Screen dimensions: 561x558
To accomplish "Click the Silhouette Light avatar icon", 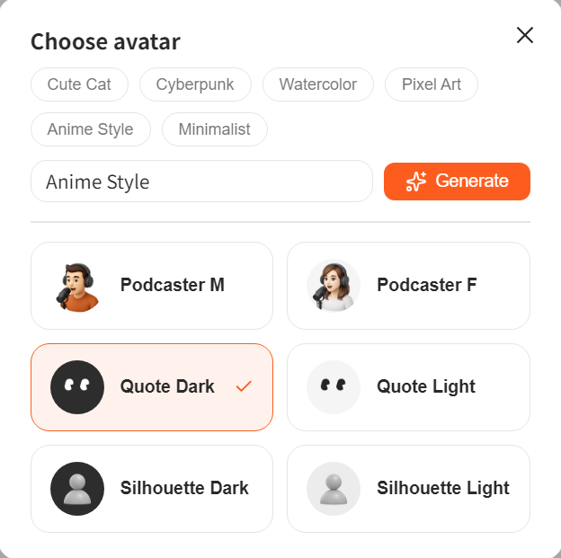I will 334,489.
